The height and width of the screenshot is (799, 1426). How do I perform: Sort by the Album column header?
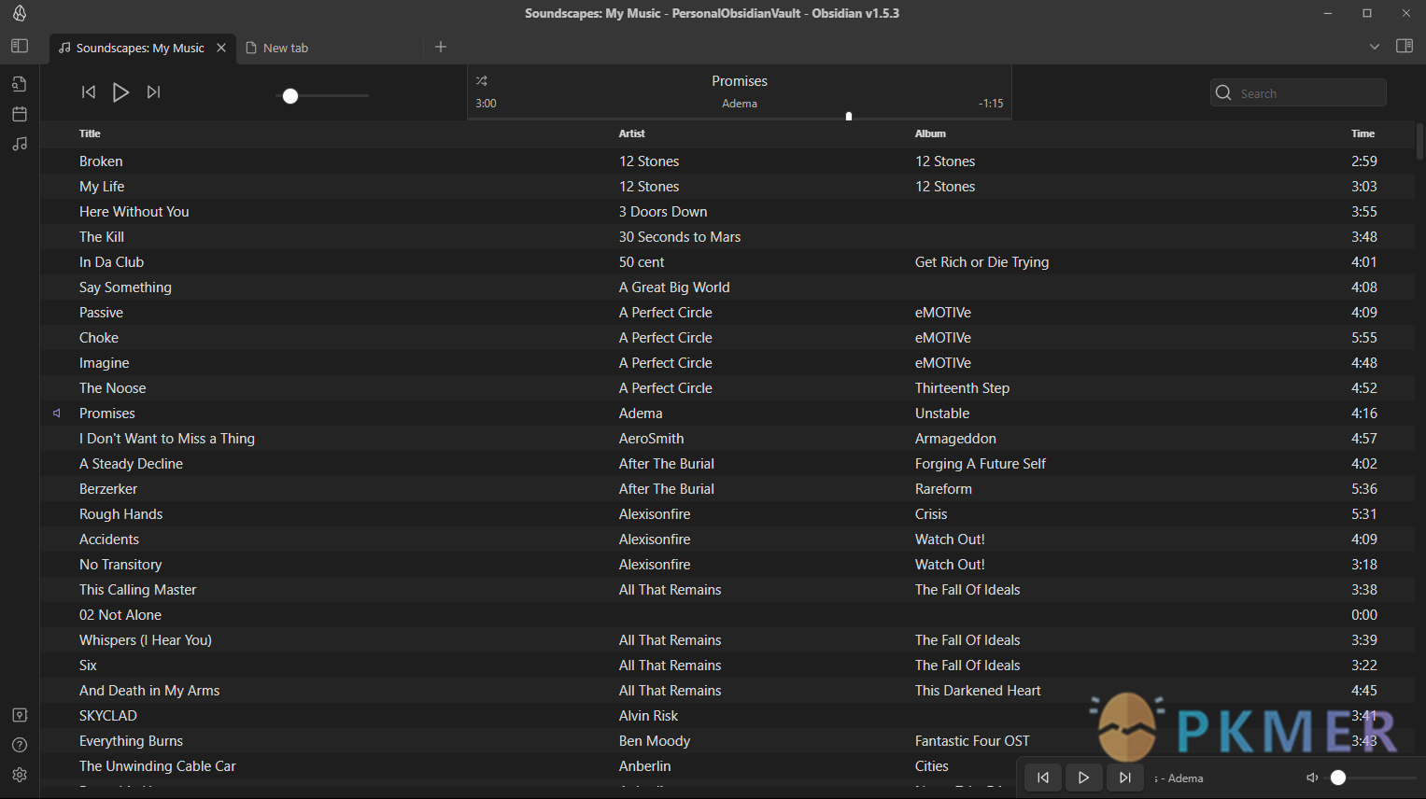click(x=930, y=133)
